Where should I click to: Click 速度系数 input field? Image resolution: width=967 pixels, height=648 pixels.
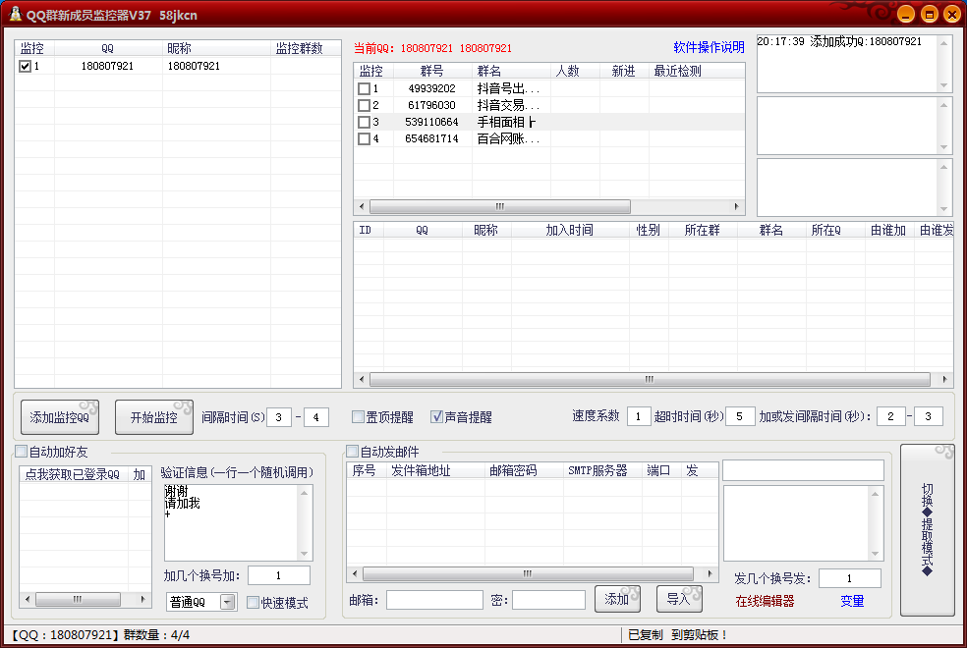click(x=639, y=416)
